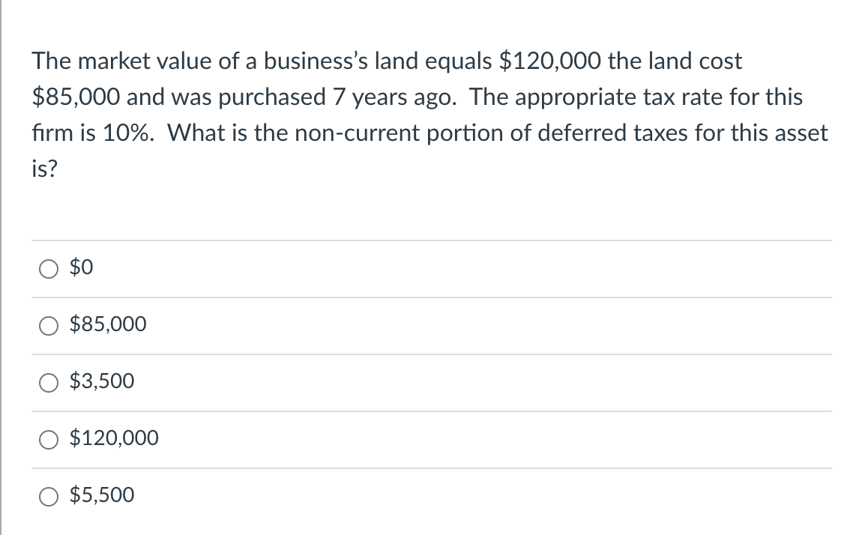Image resolution: width=847 pixels, height=535 pixels.
Task: Click the $120,000 radio button circle
Action: (49, 439)
